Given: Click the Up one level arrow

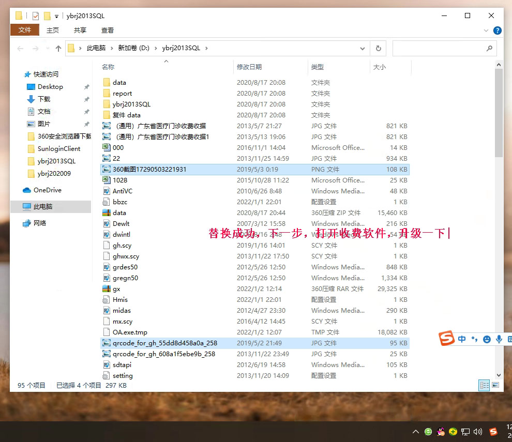Looking at the screenshot, I should 58,49.
